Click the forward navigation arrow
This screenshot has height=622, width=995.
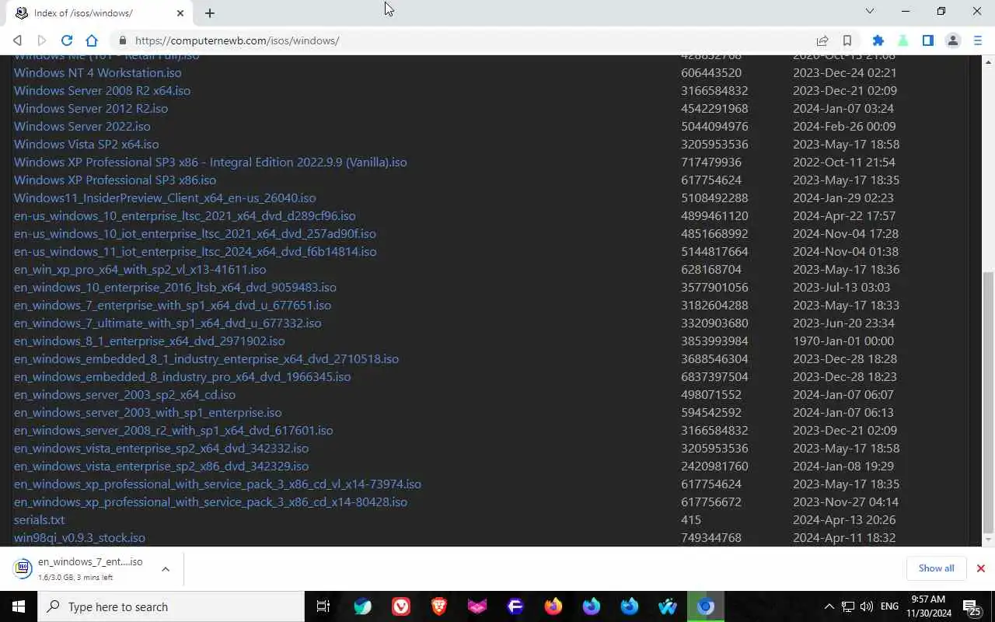pyautogui.click(x=42, y=40)
